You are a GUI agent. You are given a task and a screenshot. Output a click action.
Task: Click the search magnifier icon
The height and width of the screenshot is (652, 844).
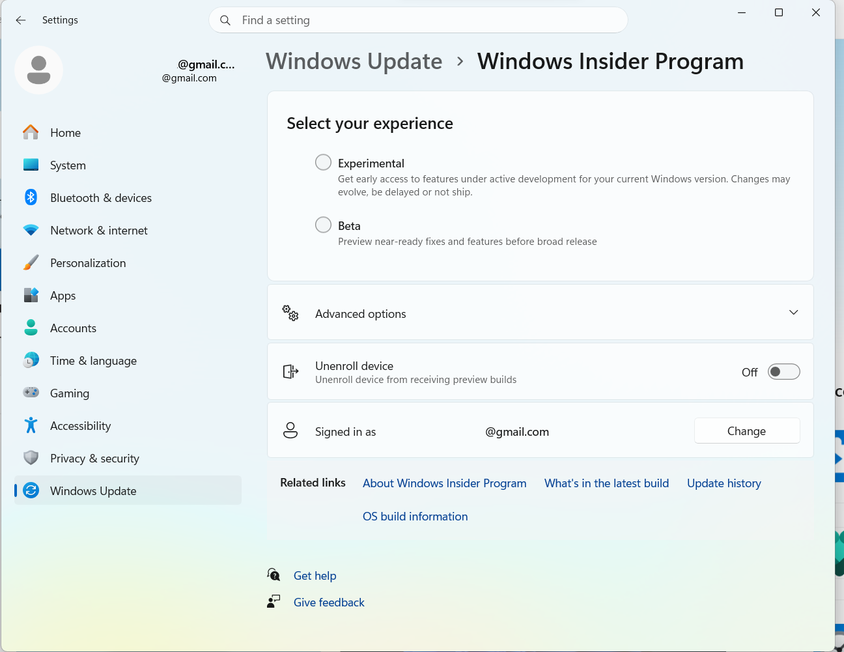pos(225,20)
